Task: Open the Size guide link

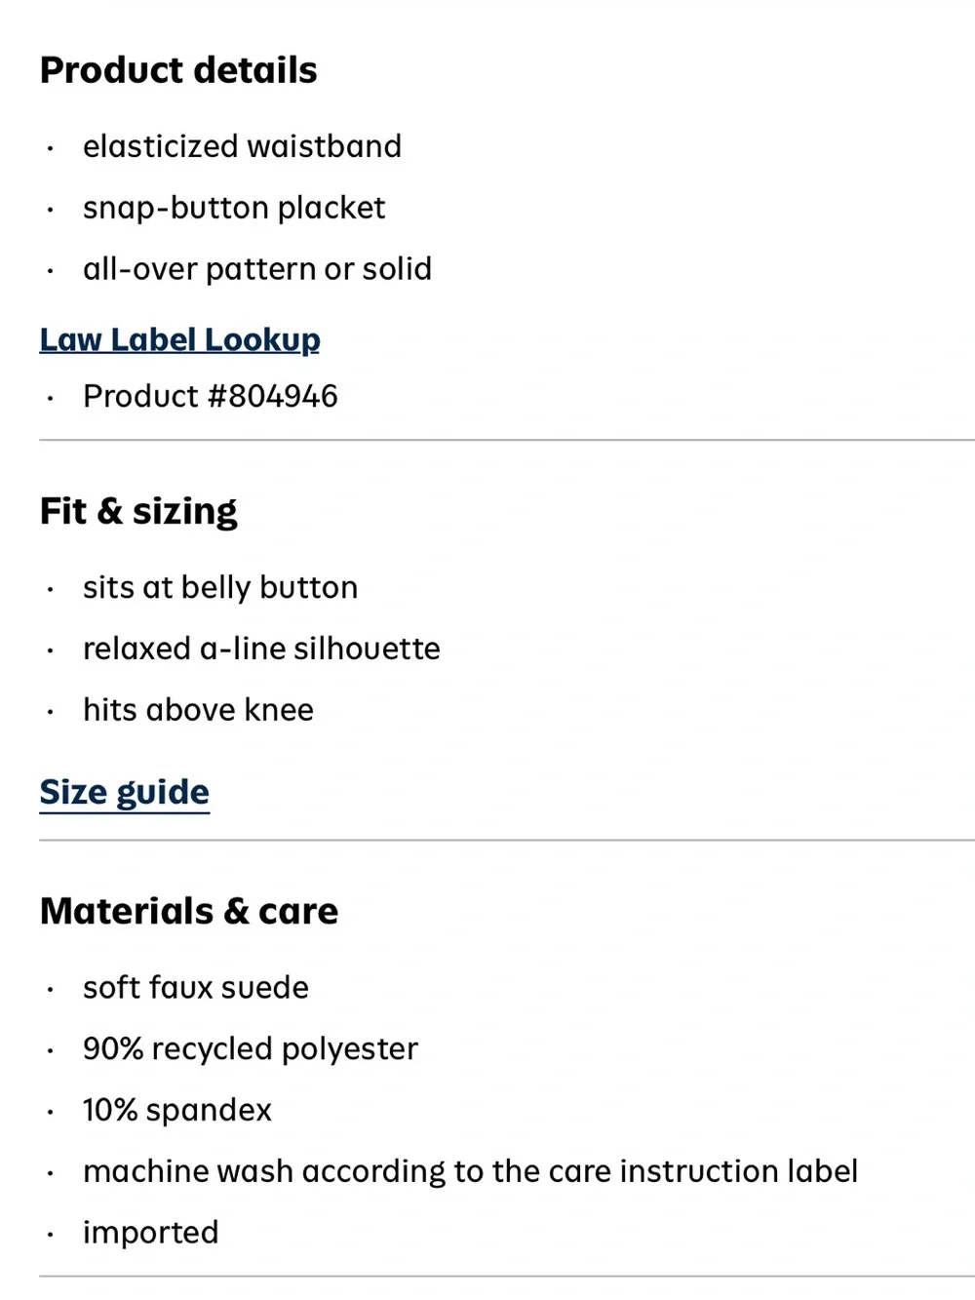Action: point(125,792)
